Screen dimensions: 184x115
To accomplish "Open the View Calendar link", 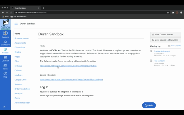I will (176, 46).
